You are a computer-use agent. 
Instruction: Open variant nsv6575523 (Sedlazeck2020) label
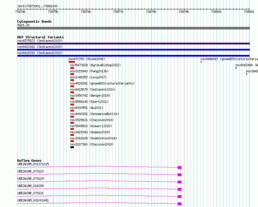[x=40, y=41]
